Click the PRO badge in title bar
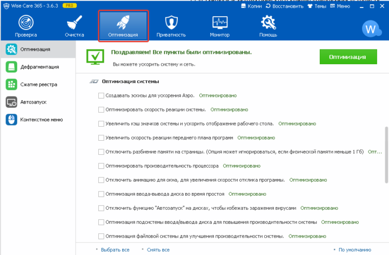389x255 pixels. click(70, 6)
